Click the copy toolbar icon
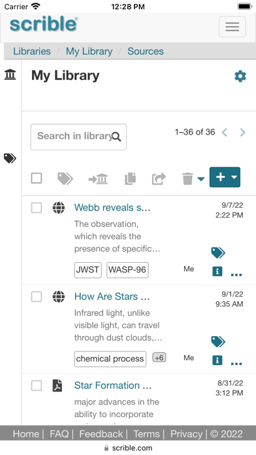This screenshot has width=256, height=455. [x=130, y=178]
